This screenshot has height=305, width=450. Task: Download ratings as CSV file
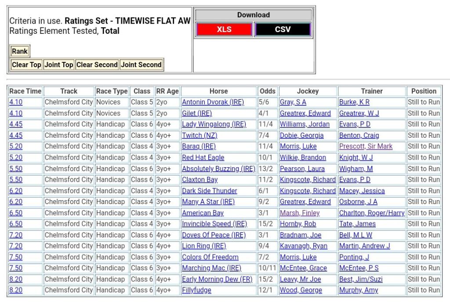[x=283, y=30]
